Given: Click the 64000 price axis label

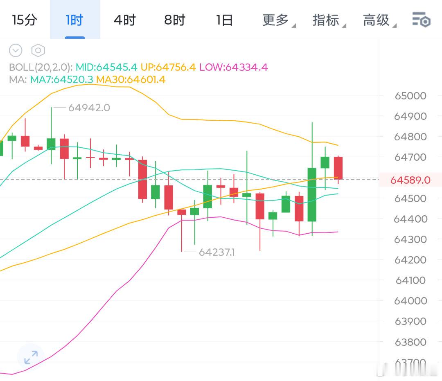Looking at the screenshot, I should 410,301.
